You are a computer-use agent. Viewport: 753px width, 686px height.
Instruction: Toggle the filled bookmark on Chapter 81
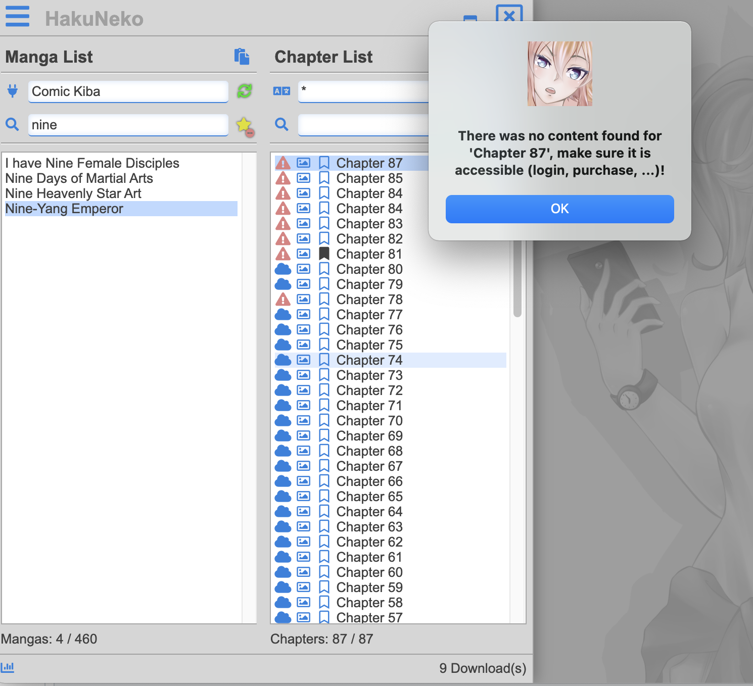click(324, 254)
